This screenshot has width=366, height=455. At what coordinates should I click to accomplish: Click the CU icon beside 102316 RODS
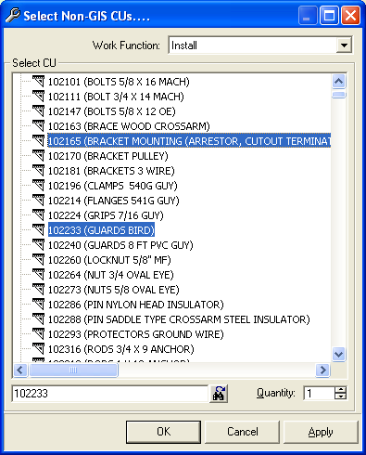tap(39, 349)
